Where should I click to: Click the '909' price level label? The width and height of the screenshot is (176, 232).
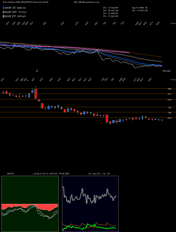pos(169,89)
